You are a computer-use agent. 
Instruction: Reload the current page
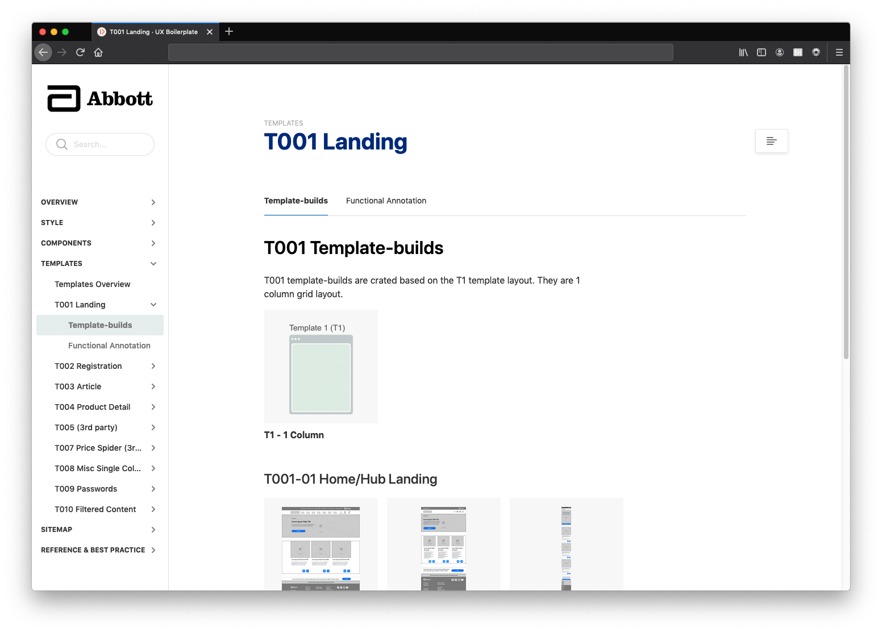pyautogui.click(x=80, y=52)
